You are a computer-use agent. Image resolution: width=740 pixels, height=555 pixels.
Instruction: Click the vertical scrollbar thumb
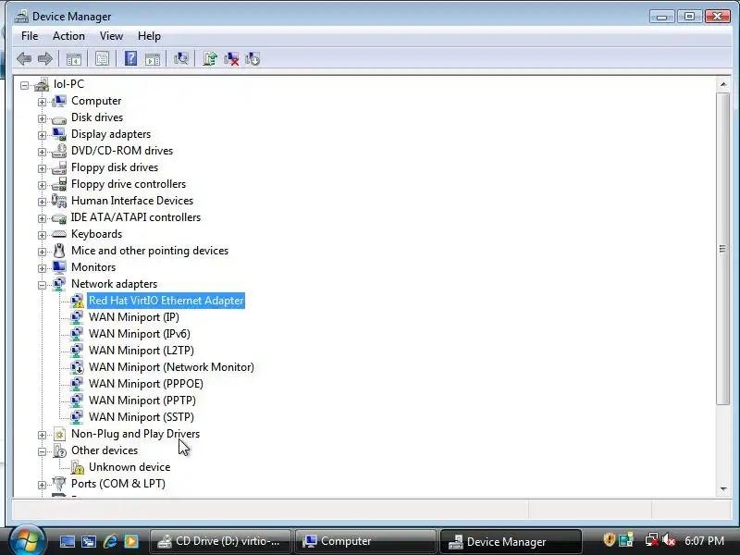(722, 249)
